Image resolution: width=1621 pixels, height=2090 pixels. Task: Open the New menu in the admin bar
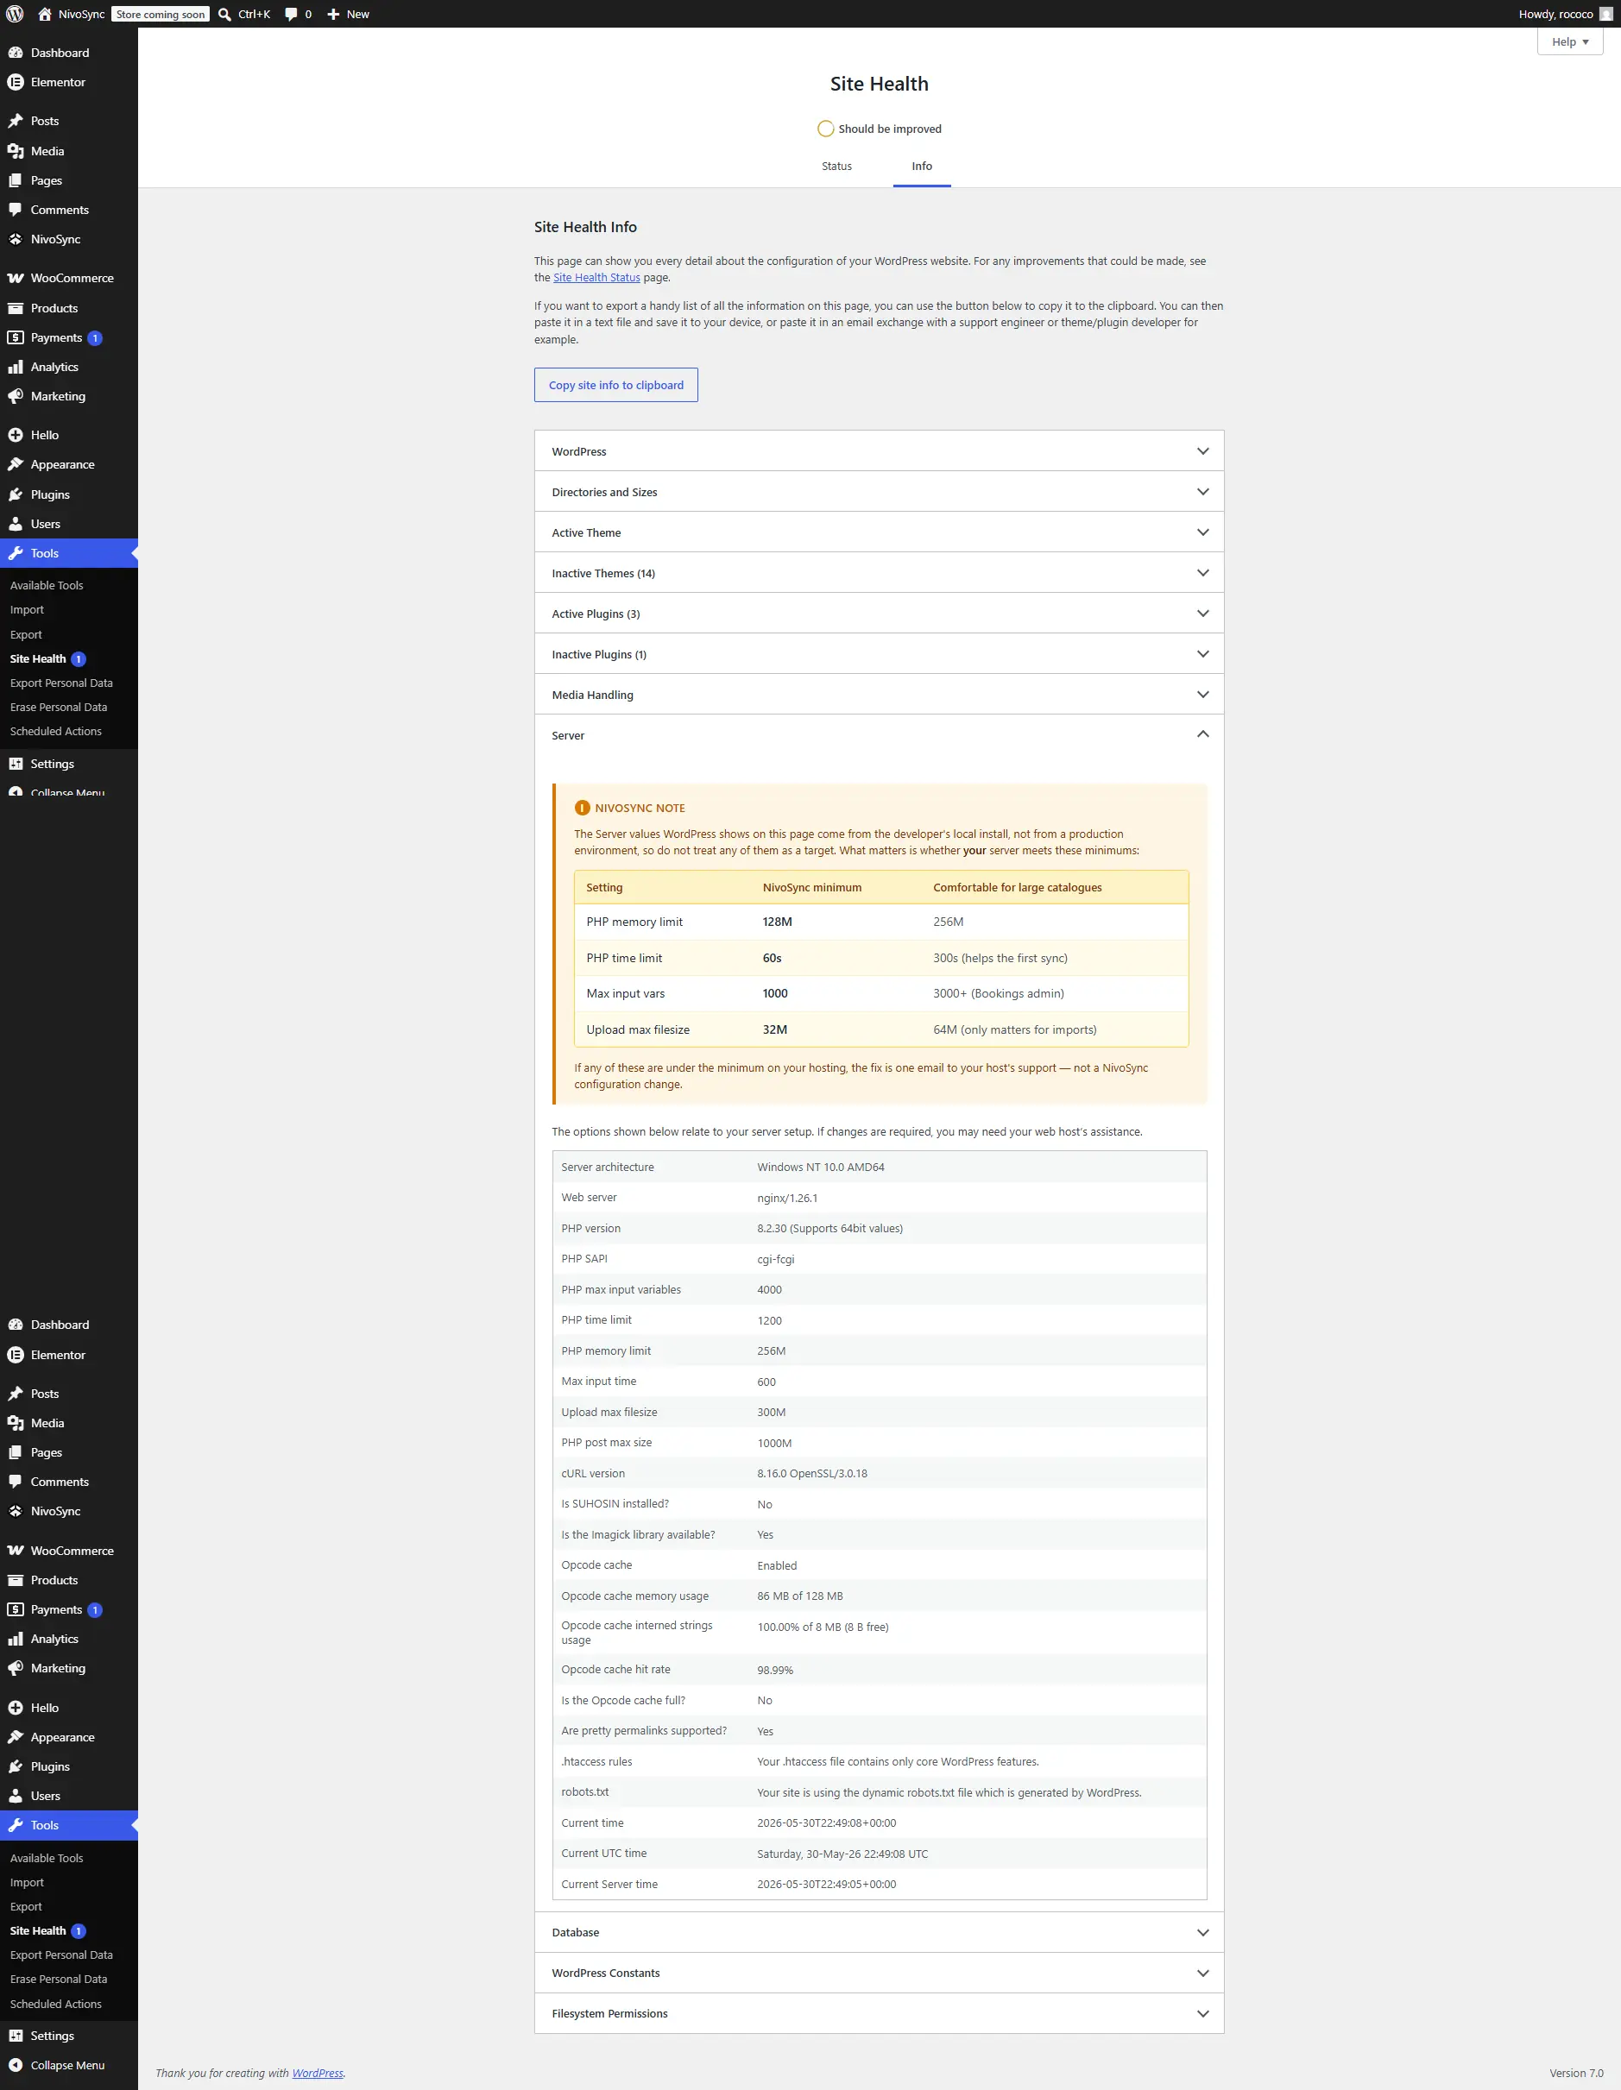point(348,15)
